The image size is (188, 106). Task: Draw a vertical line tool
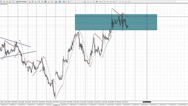coord(75,2)
